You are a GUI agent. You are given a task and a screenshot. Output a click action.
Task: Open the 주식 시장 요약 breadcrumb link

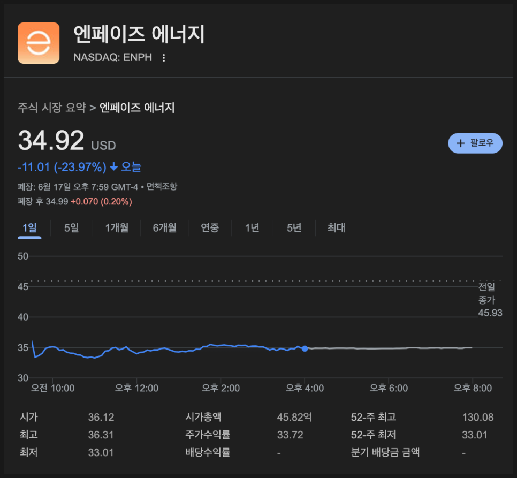[x=52, y=108]
